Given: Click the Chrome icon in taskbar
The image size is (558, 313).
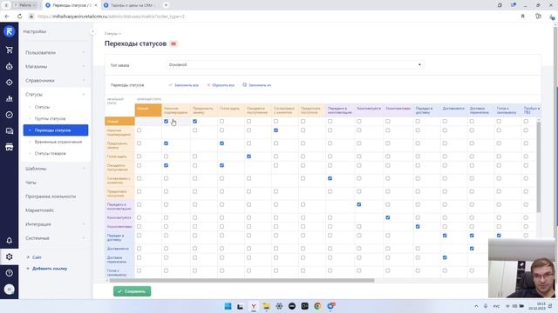Looking at the screenshot, I should point(317,306).
